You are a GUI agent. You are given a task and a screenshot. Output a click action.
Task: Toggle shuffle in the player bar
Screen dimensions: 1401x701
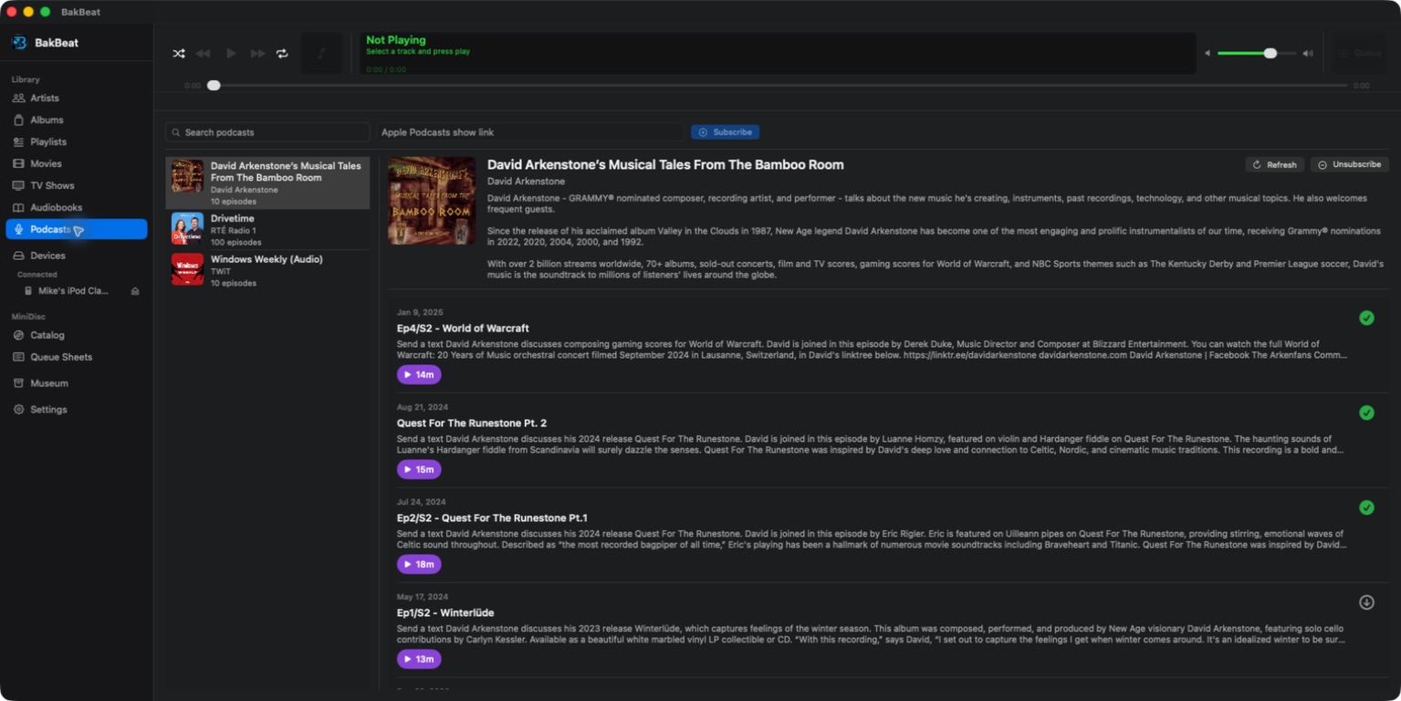(x=179, y=54)
